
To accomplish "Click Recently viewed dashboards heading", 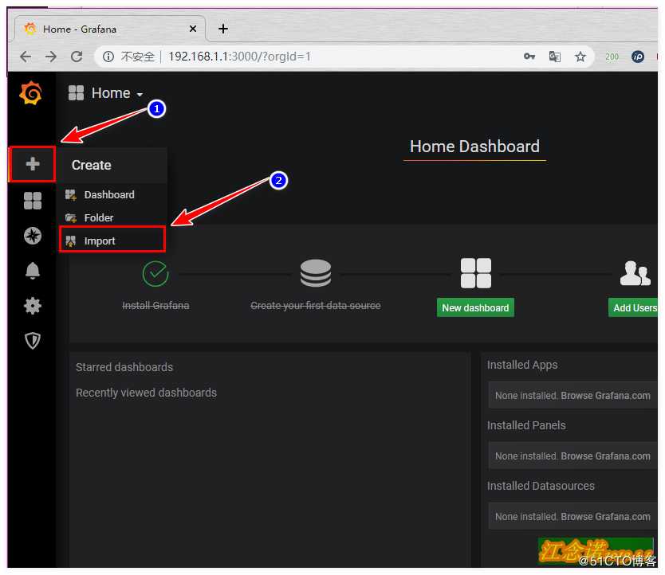I will click(146, 393).
